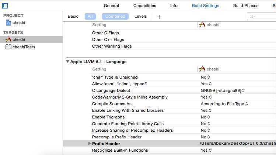This screenshot has height=155, width=276.
Task: Select the C Language Dialect setting name
Action: tap(111, 90)
